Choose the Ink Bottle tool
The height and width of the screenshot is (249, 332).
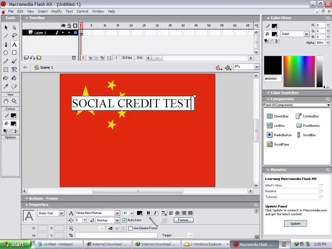click(6, 78)
